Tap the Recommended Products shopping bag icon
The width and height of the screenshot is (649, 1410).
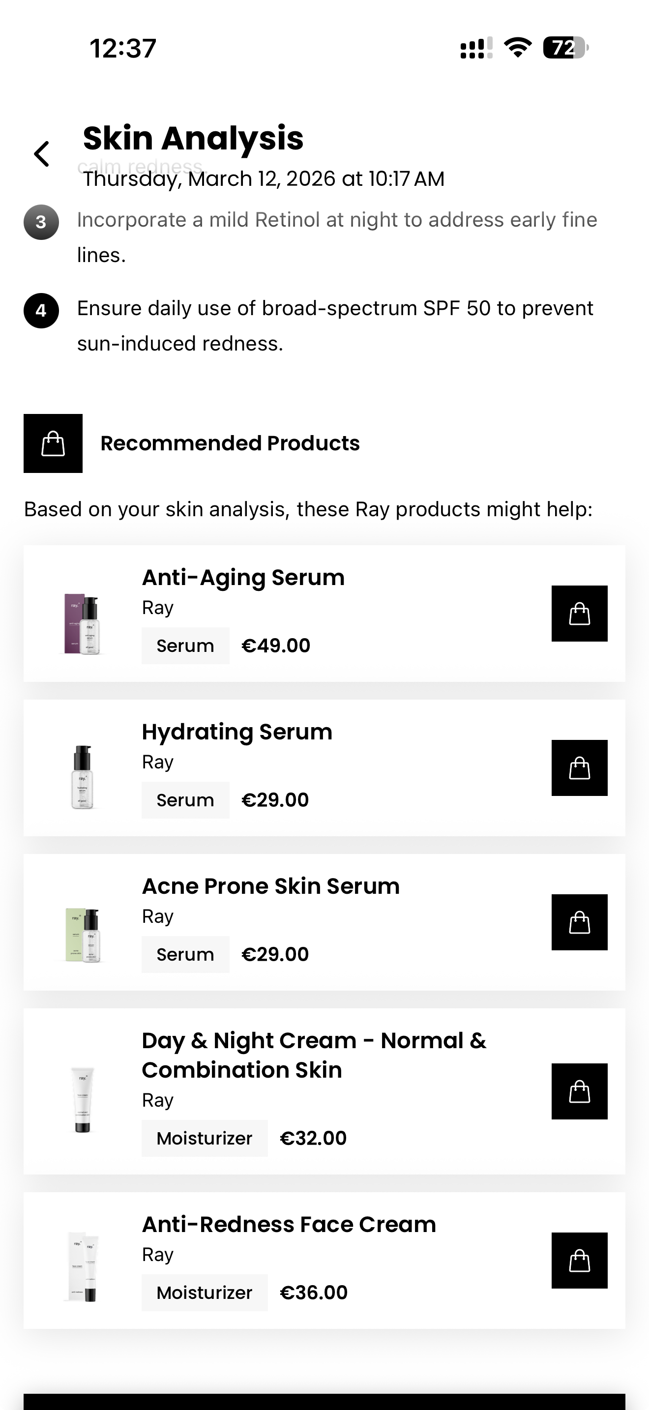[53, 443]
